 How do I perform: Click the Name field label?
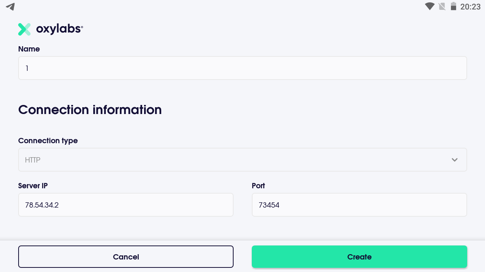click(x=29, y=49)
